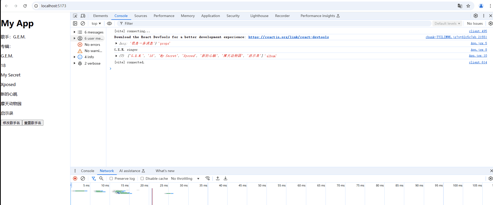Open the react-devtools link

click(288, 37)
